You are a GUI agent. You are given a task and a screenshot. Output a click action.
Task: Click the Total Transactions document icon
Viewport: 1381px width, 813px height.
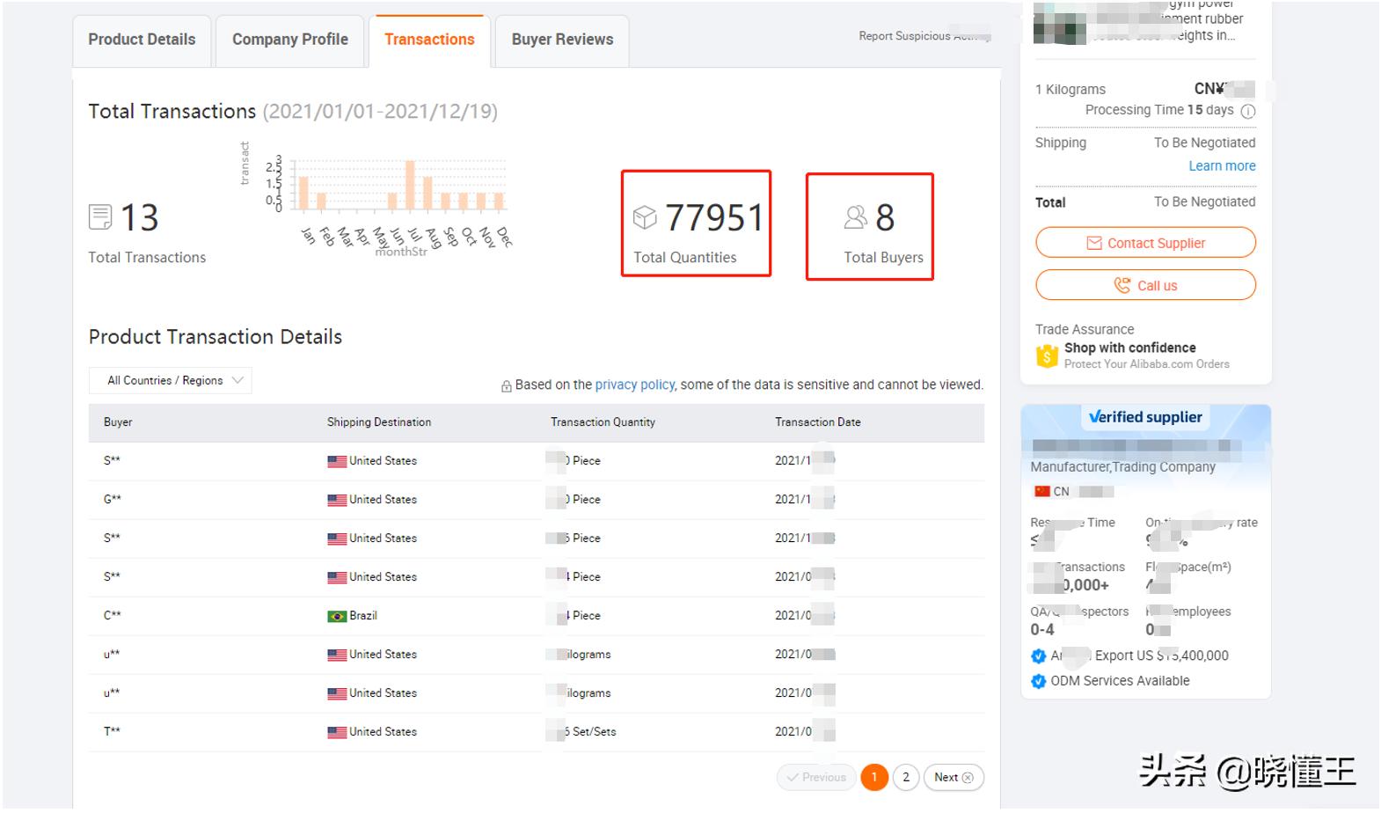[100, 216]
